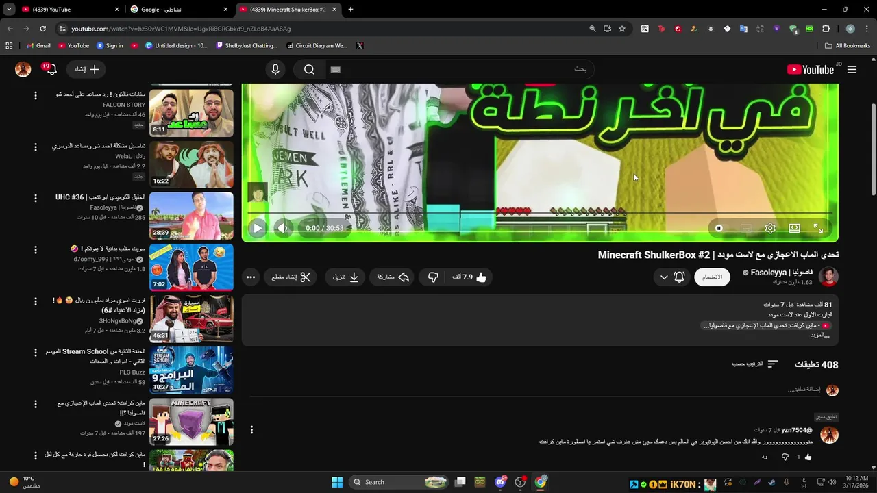Dislike the video with thumbs-down button

pos(433,277)
